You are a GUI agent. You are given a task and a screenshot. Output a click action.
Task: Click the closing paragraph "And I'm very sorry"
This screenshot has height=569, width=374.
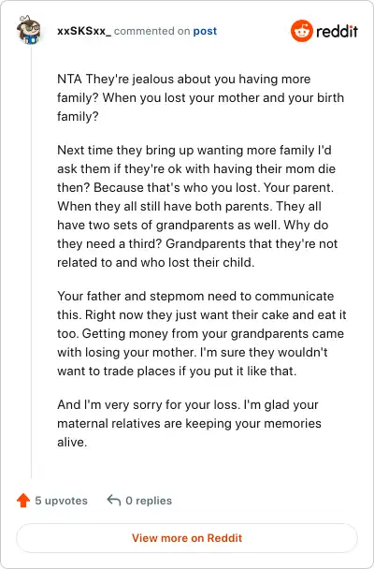189,424
